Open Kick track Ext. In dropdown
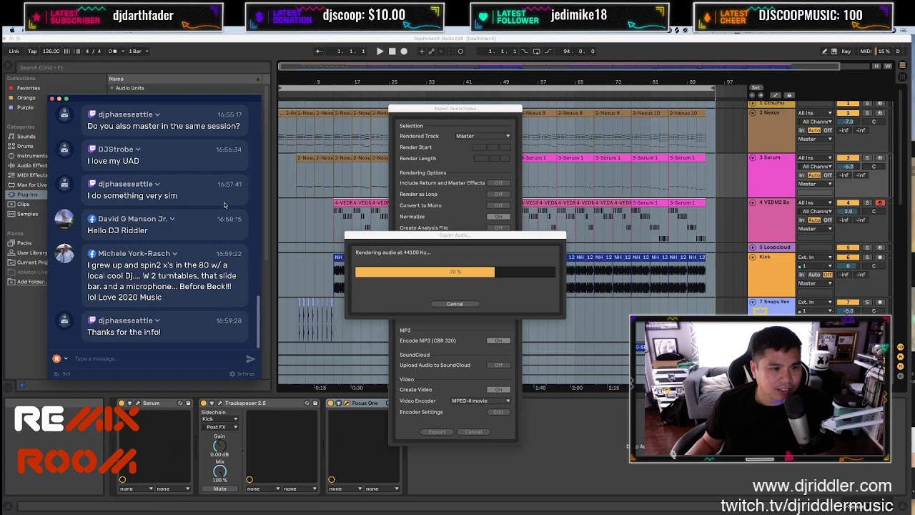This screenshot has height=515, width=915. 815,257
